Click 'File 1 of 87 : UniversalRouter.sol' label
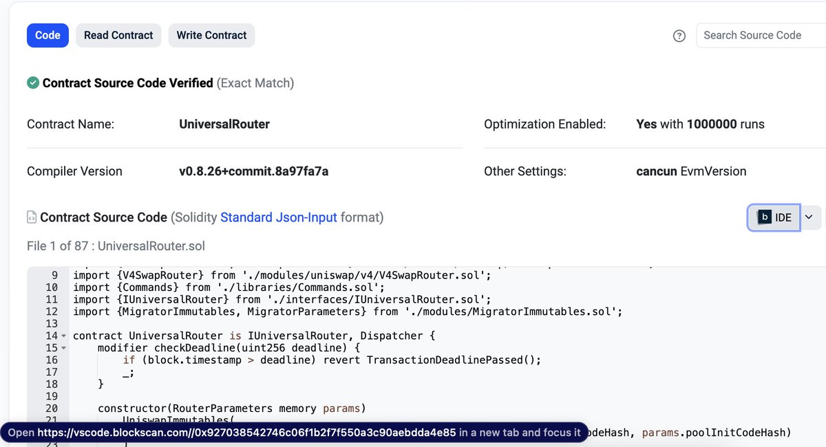Viewport: 826px width, 447px height. (x=116, y=246)
